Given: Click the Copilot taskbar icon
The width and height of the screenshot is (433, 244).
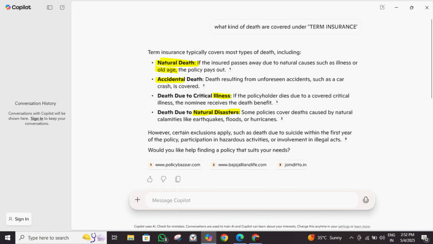Looking at the screenshot, I should [x=208, y=238].
